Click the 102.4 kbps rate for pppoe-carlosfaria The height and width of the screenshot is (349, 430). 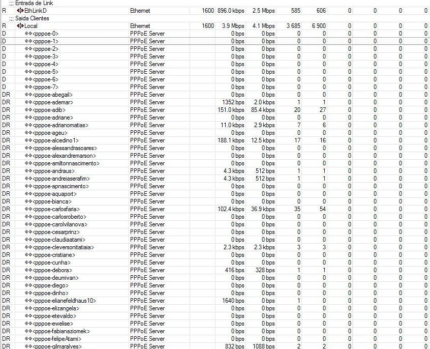pos(231,209)
